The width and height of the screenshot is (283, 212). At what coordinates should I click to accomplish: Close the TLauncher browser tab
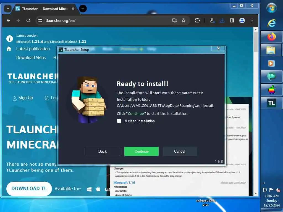tap(73, 9)
